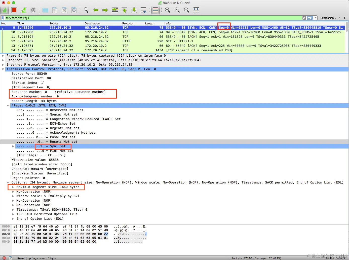This screenshot has height=260, width=349.
Task: Click the Profile: Default status label
Action: click(335, 258)
